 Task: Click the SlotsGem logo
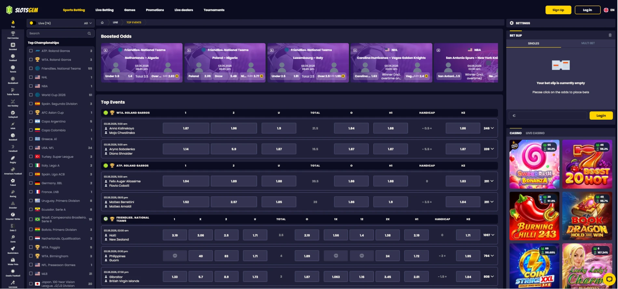(x=22, y=10)
